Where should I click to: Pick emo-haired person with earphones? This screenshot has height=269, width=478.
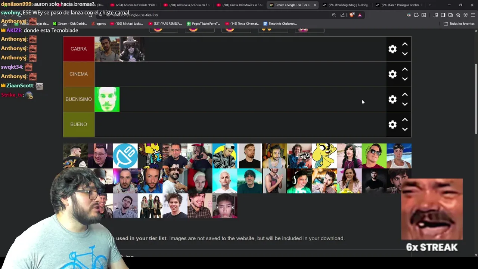click(349, 156)
